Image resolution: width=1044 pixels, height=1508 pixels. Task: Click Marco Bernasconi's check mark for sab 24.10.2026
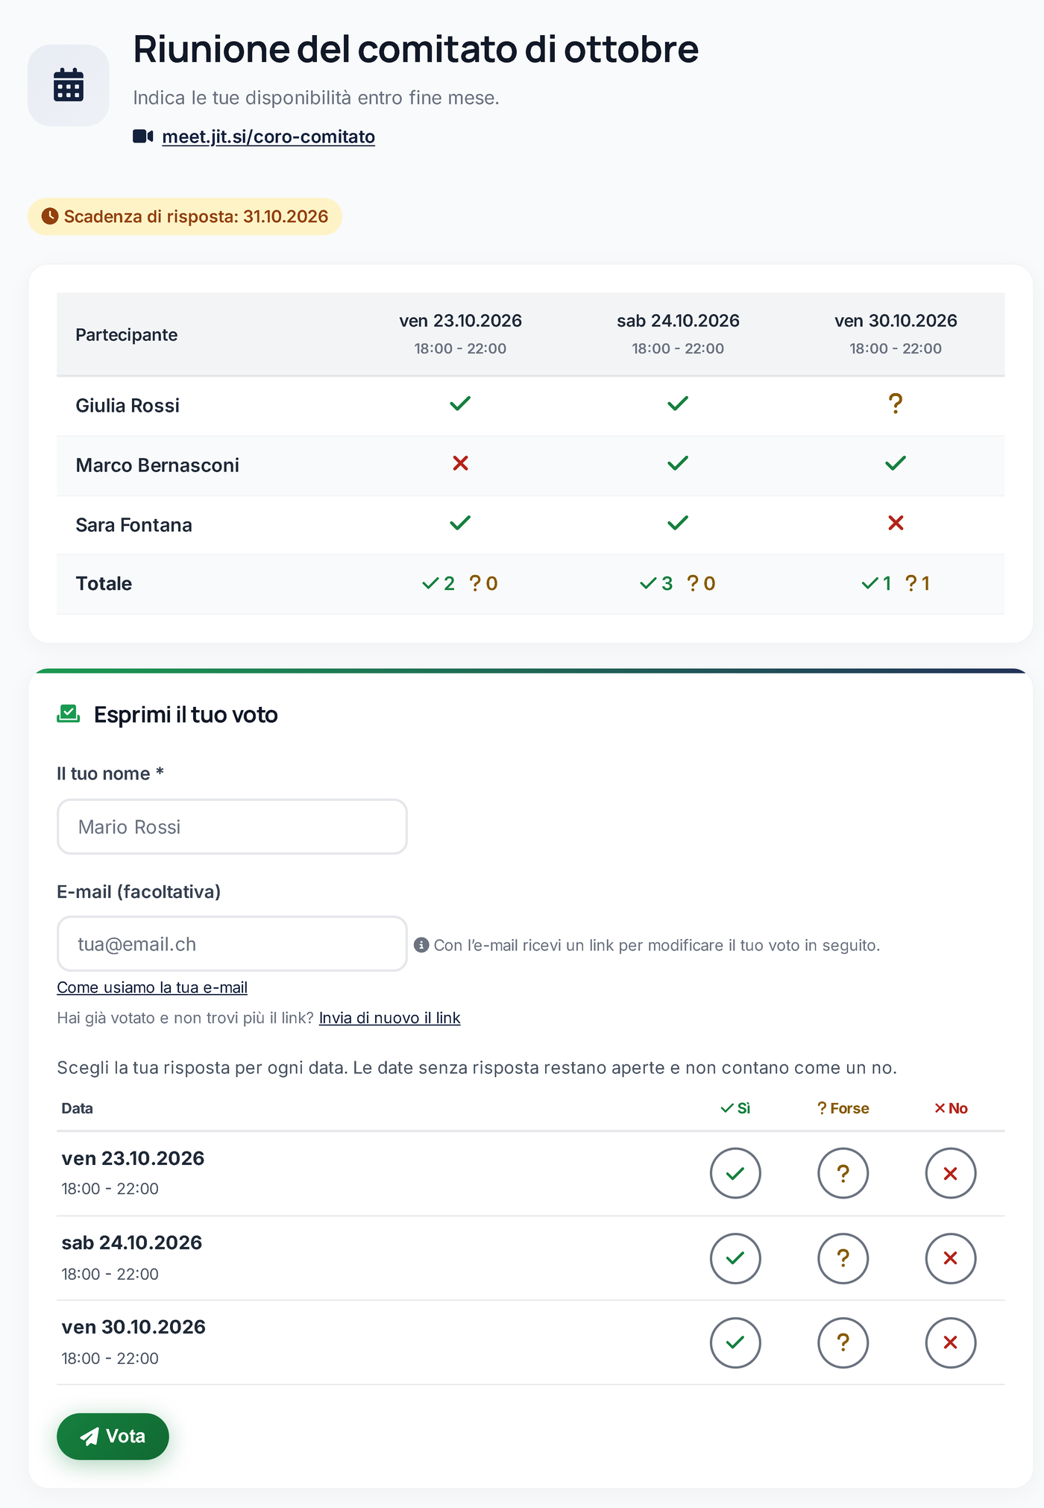pos(678,463)
